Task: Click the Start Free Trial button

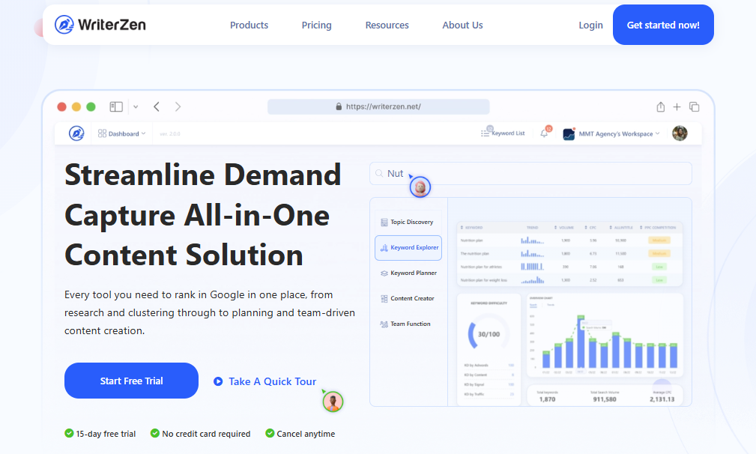Action: click(131, 381)
